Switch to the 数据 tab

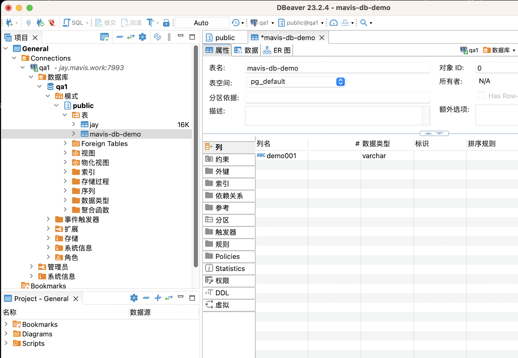point(246,50)
